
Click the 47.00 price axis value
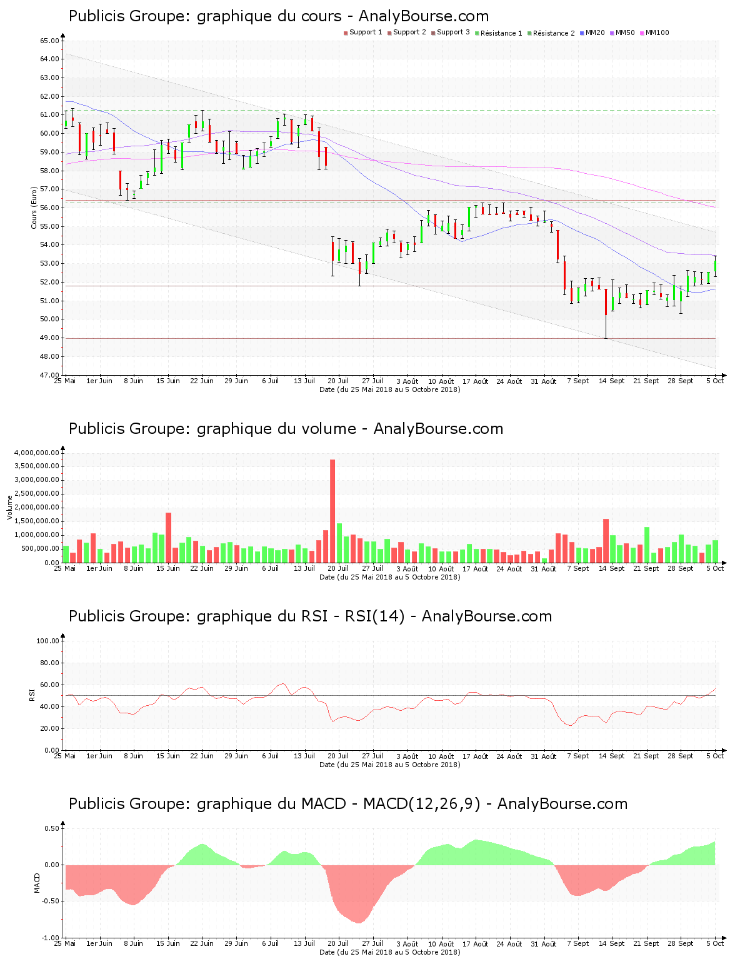click(49, 375)
